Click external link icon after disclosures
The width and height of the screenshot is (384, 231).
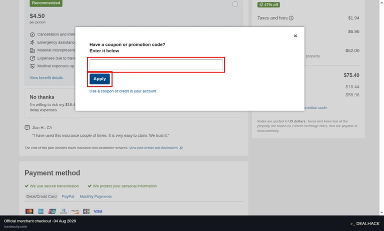(181, 148)
